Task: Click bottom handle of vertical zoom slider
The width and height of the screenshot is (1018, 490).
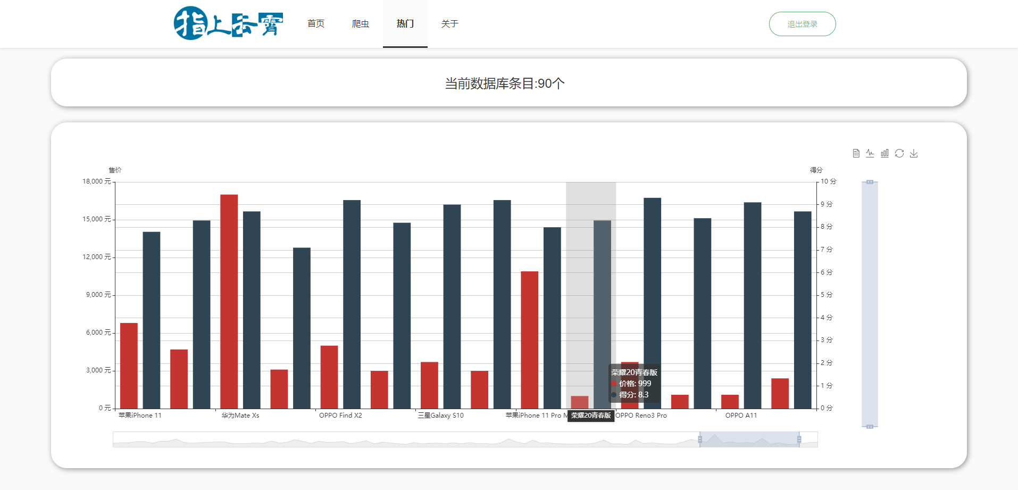Action: click(870, 427)
